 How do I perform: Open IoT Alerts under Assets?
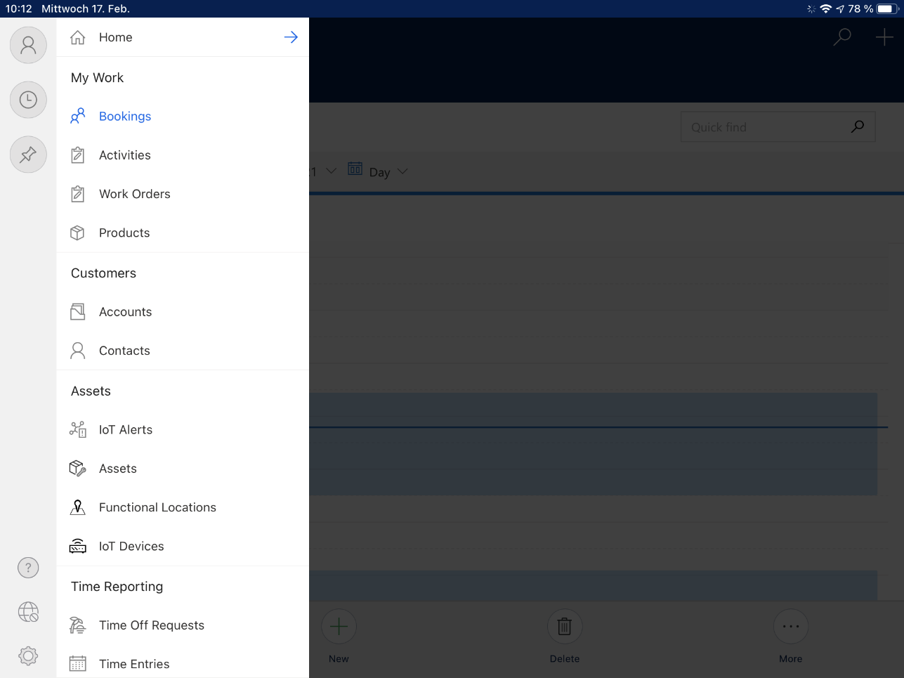point(126,429)
